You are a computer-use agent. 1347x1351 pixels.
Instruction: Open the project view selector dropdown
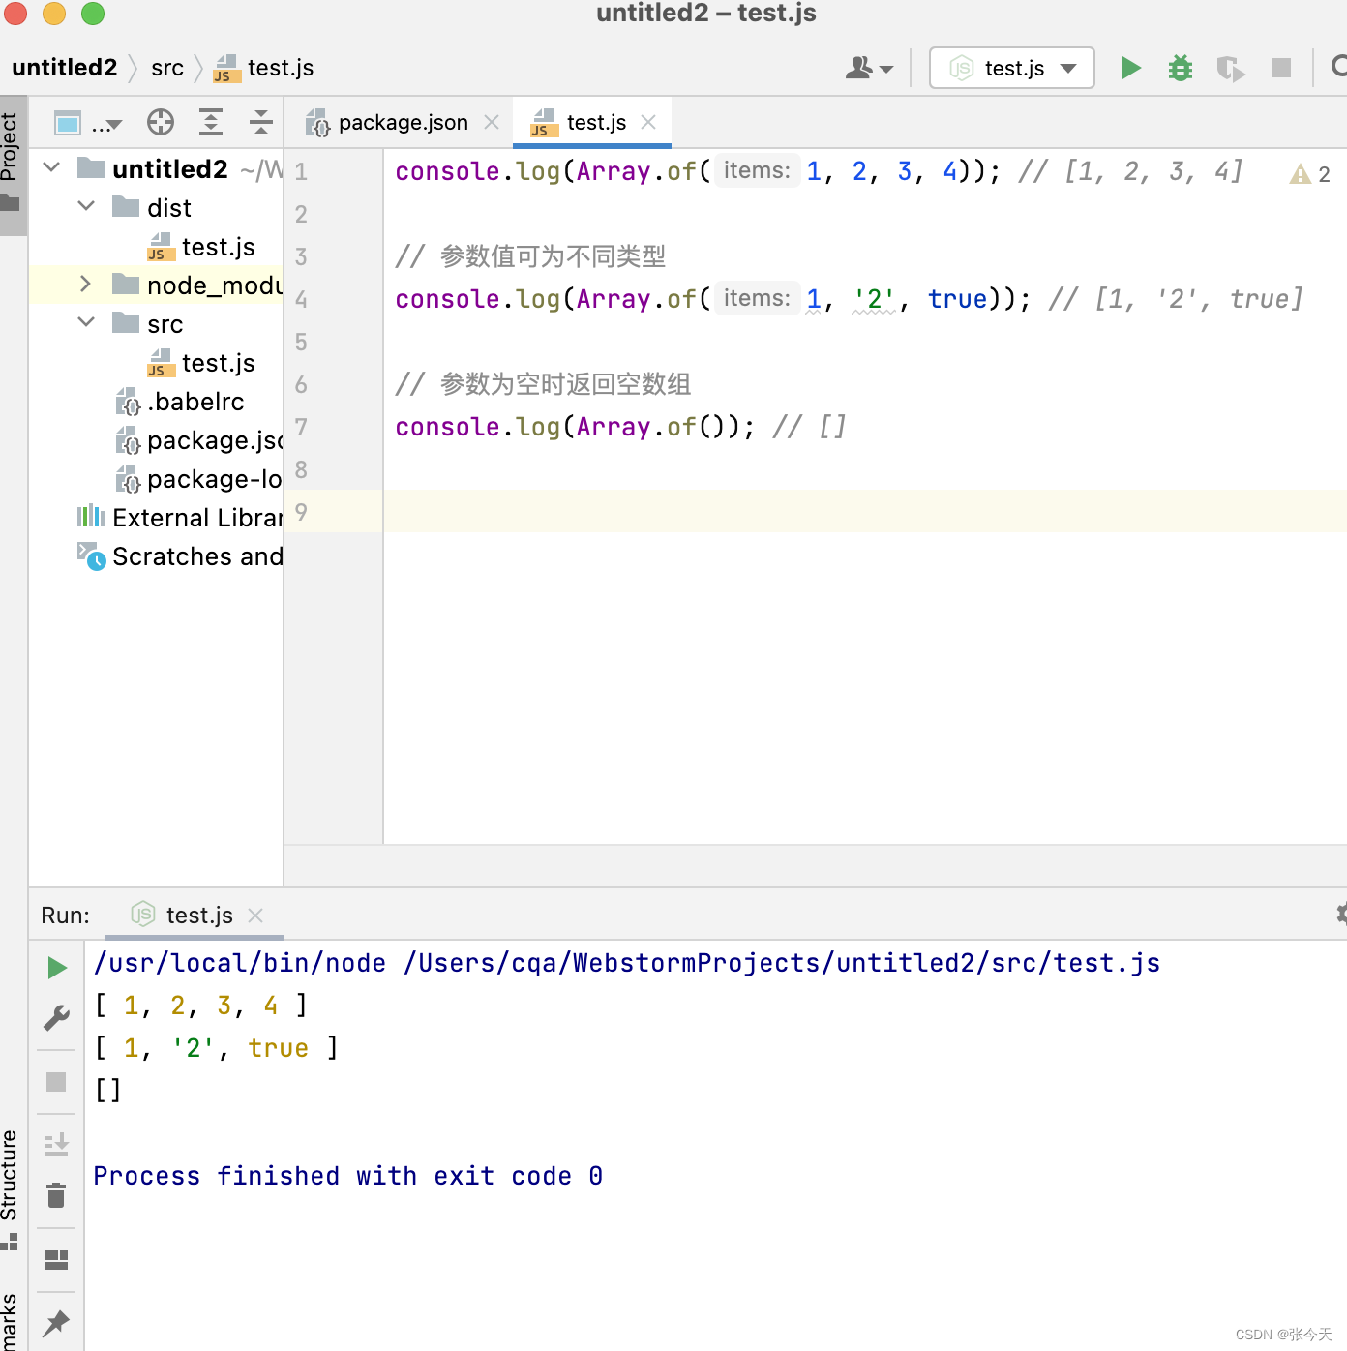tap(88, 123)
